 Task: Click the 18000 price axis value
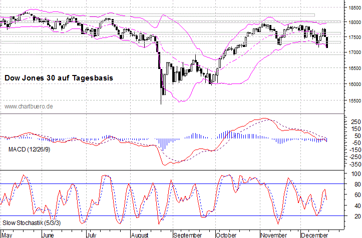354,22
